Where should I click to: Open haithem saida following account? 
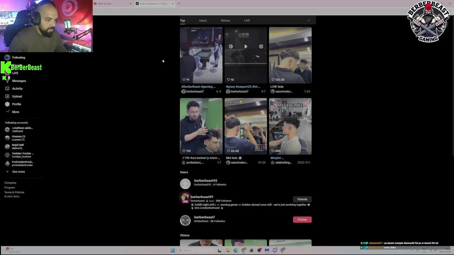coord(19,130)
